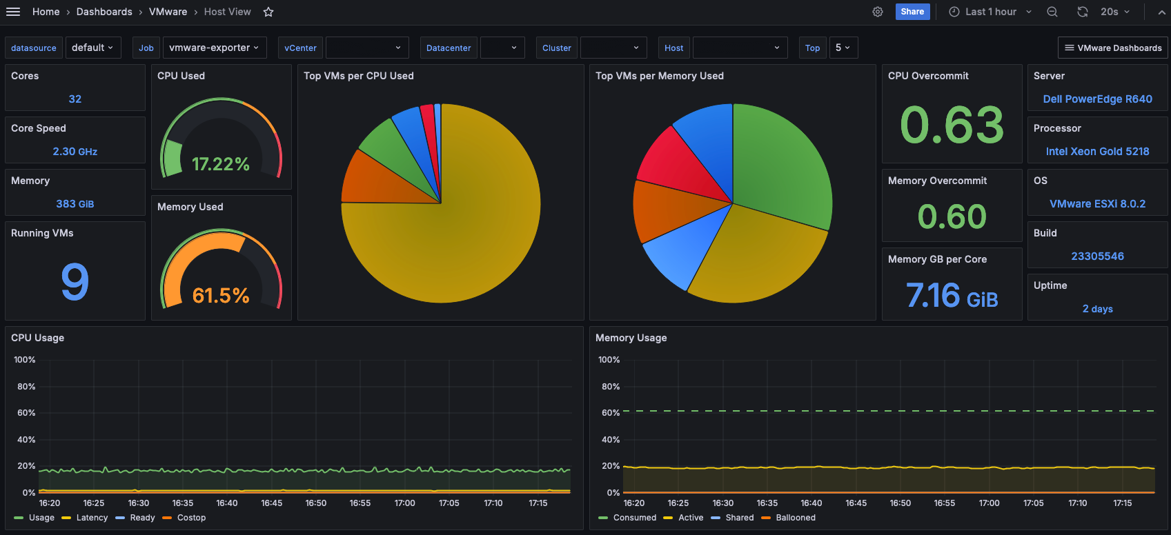Screen dimensions: 1171x535
Task: Refresh the dashboard now
Action: 1083,12
